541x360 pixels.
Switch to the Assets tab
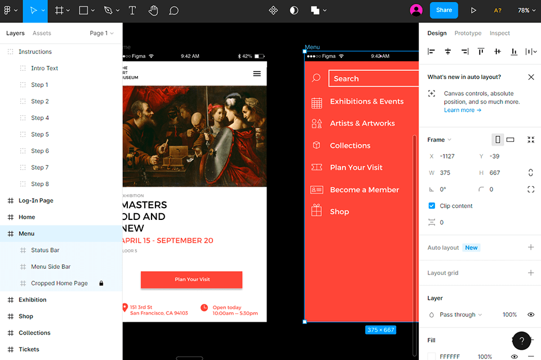(42, 33)
